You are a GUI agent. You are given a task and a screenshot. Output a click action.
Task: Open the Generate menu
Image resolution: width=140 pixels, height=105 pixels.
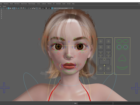pos(58,4)
